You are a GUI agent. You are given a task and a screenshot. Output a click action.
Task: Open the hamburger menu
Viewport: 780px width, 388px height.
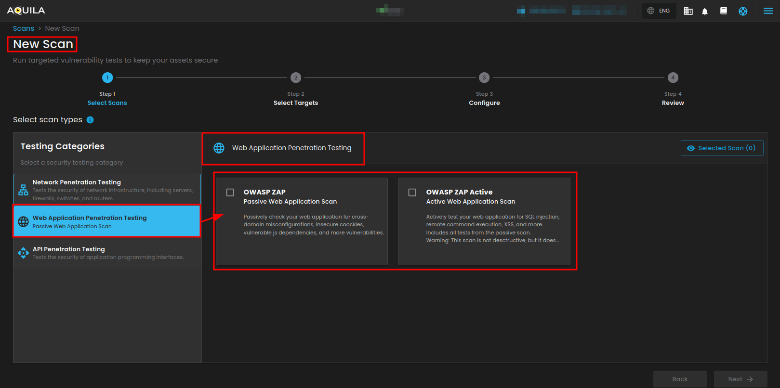click(768, 11)
